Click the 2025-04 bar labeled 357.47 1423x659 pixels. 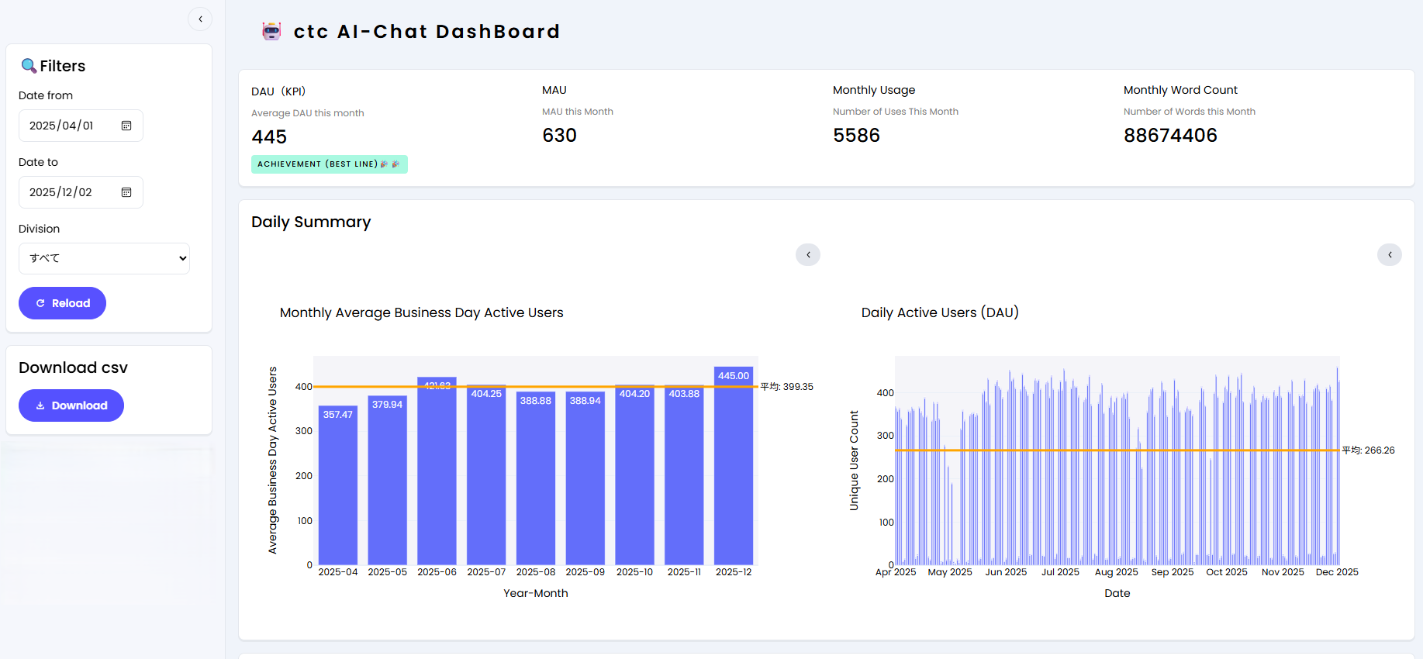pyautogui.click(x=338, y=485)
